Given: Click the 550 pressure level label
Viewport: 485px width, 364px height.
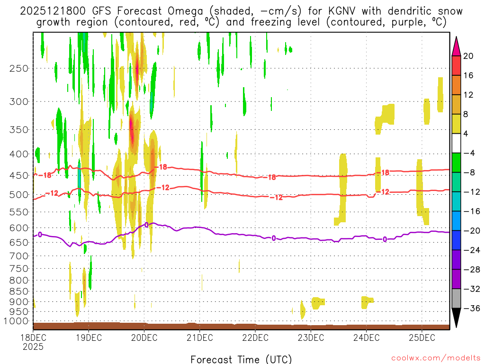Looking at the screenshot, I should (x=19, y=212).
